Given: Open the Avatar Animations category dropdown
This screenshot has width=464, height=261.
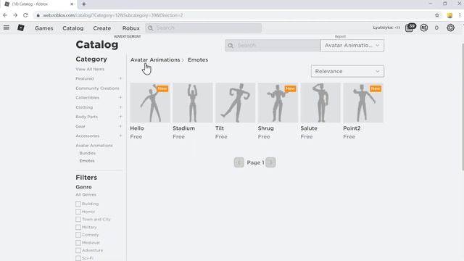Looking at the screenshot, I should 352,45.
